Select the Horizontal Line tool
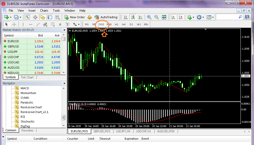This screenshot has width=254, height=145. coord(30,25)
